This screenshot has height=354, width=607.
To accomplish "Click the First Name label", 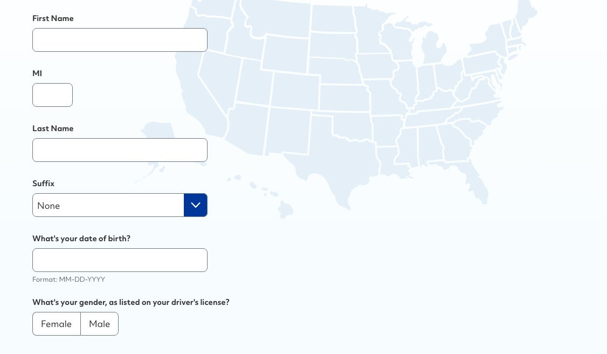I will coord(53,18).
